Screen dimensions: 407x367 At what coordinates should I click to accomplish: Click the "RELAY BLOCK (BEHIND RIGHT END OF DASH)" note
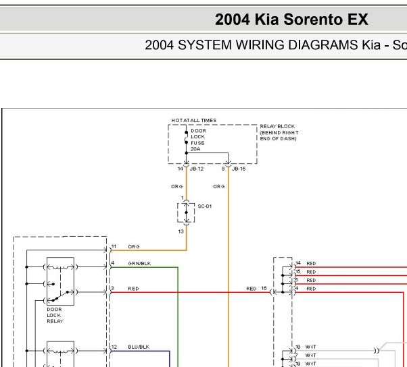(279, 133)
